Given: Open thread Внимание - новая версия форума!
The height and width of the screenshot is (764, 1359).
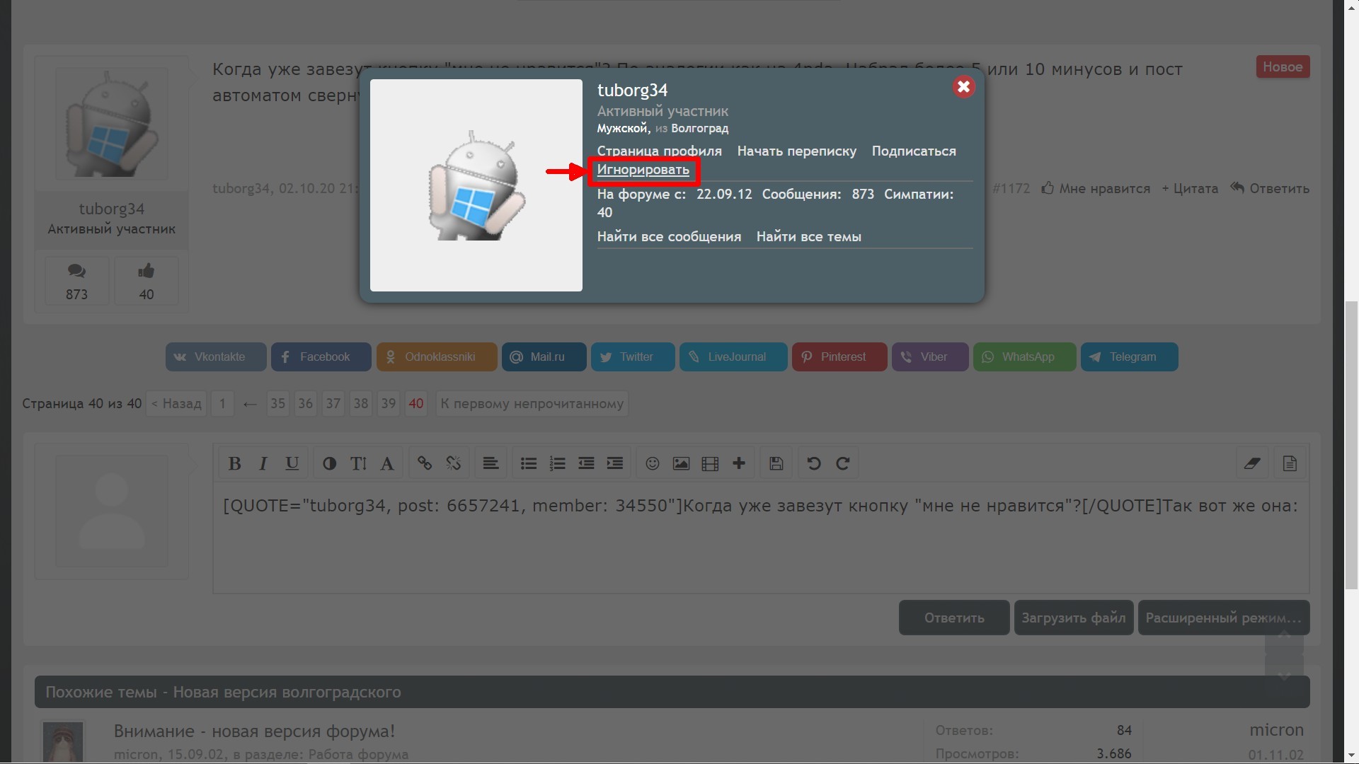Looking at the screenshot, I should pyautogui.click(x=254, y=731).
